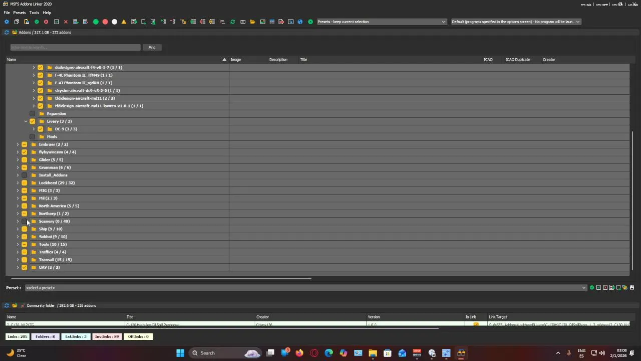The height and width of the screenshot is (361, 641).
Task: Collapse the Livery (3 / 3) folder
Action: pos(26,121)
